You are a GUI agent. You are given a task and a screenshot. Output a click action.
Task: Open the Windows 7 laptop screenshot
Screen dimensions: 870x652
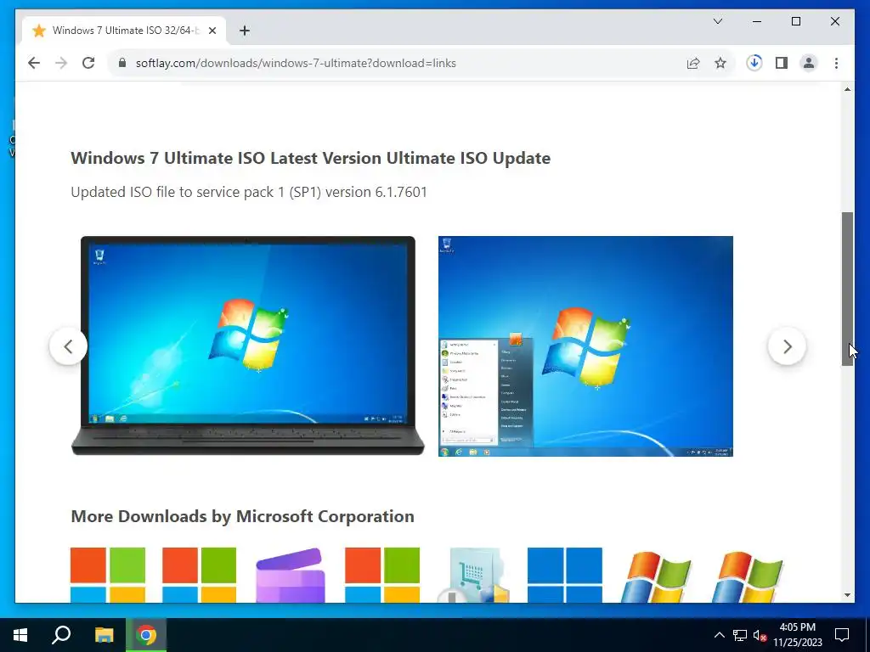248,346
